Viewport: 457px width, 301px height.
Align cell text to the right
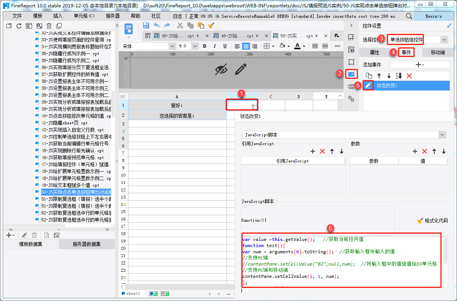(x=255, y=46)
